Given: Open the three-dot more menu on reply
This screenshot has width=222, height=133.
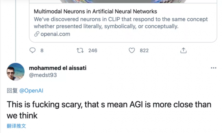Looking at the screenshot, I should 214,68.
